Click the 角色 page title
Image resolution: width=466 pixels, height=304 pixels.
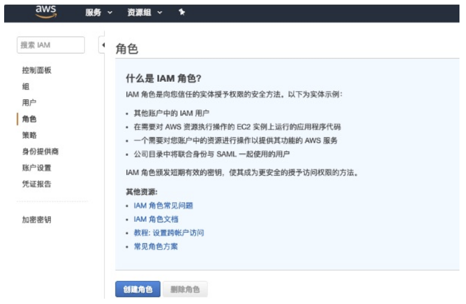tap(127, 49)
